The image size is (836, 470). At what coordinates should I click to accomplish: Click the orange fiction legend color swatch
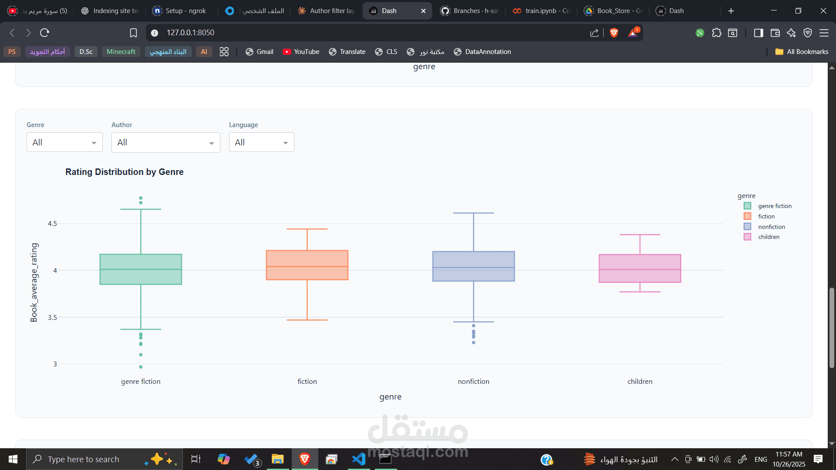[x=747, y=216]
